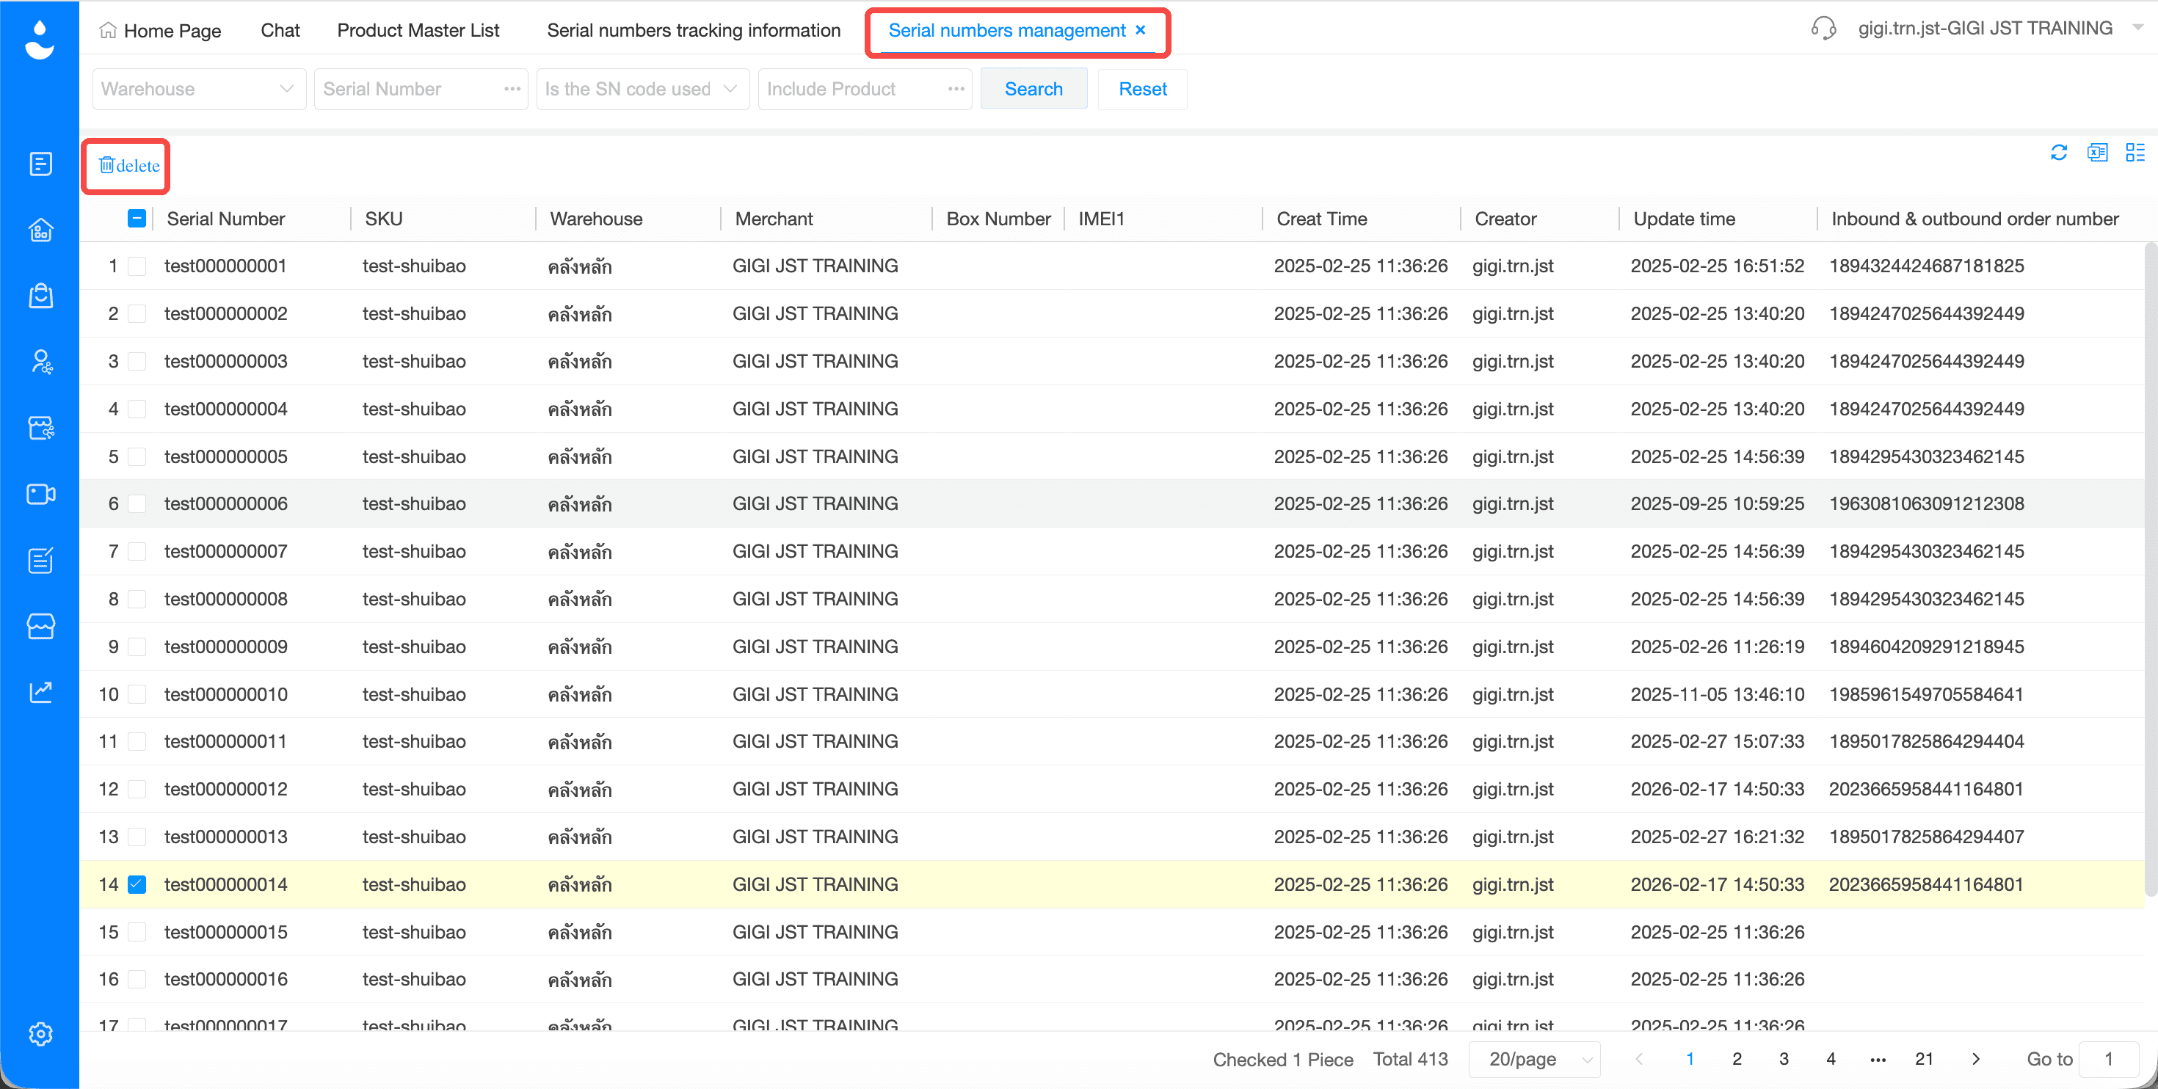This screenshot has height=1089, width=2158.
Task: Check the box for test000000010
Action: 137,694
